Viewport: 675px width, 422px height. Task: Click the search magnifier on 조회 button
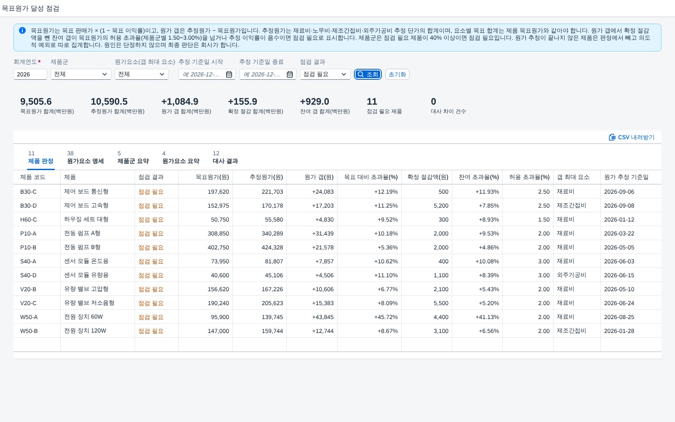pos(361,74)
